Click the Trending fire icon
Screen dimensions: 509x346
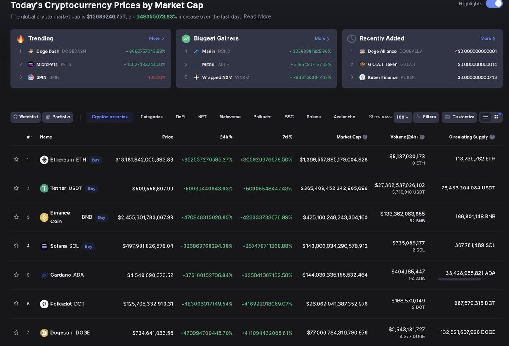click(20, 38)
